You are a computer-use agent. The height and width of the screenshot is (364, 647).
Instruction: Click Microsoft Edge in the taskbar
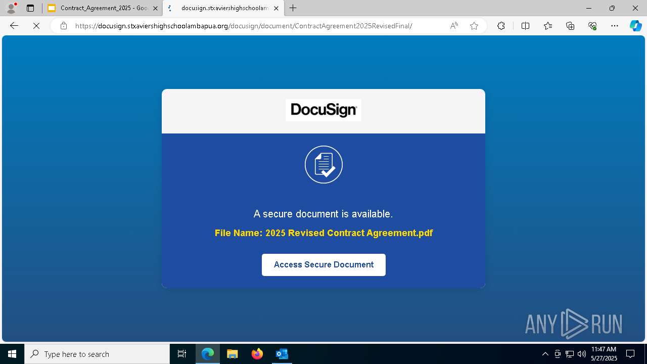[x=208, y=354]
